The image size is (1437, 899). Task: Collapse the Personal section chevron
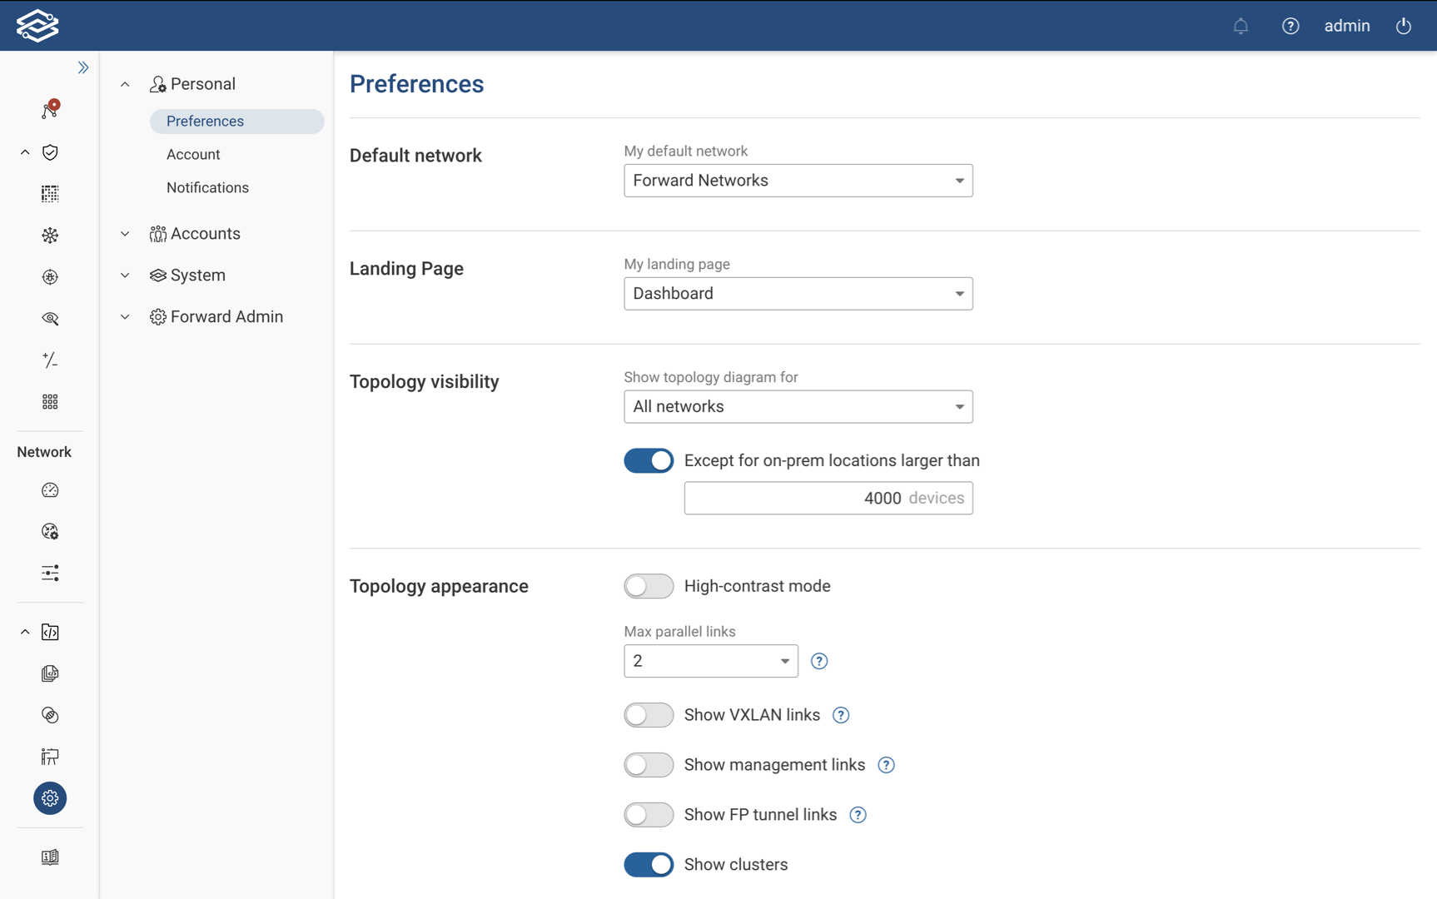125,84
